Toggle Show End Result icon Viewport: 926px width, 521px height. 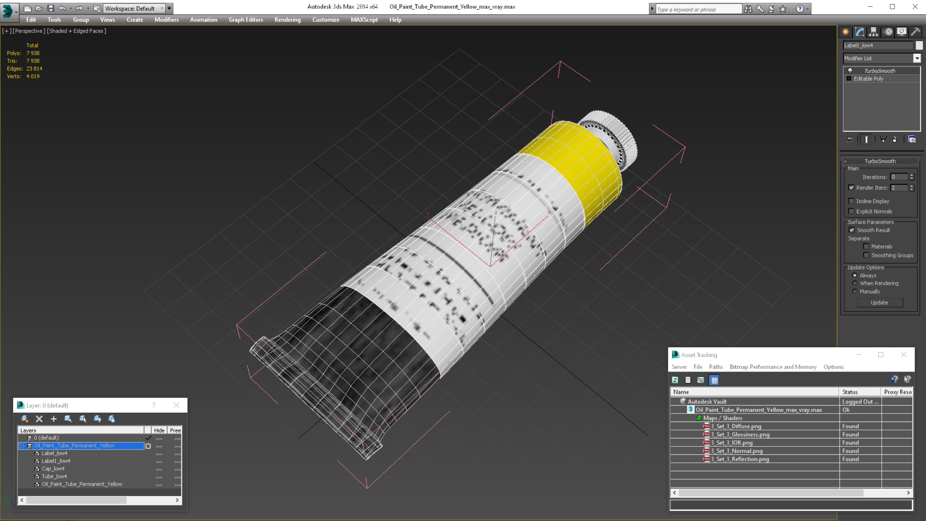pyautogui.click(x=866, y=139)
